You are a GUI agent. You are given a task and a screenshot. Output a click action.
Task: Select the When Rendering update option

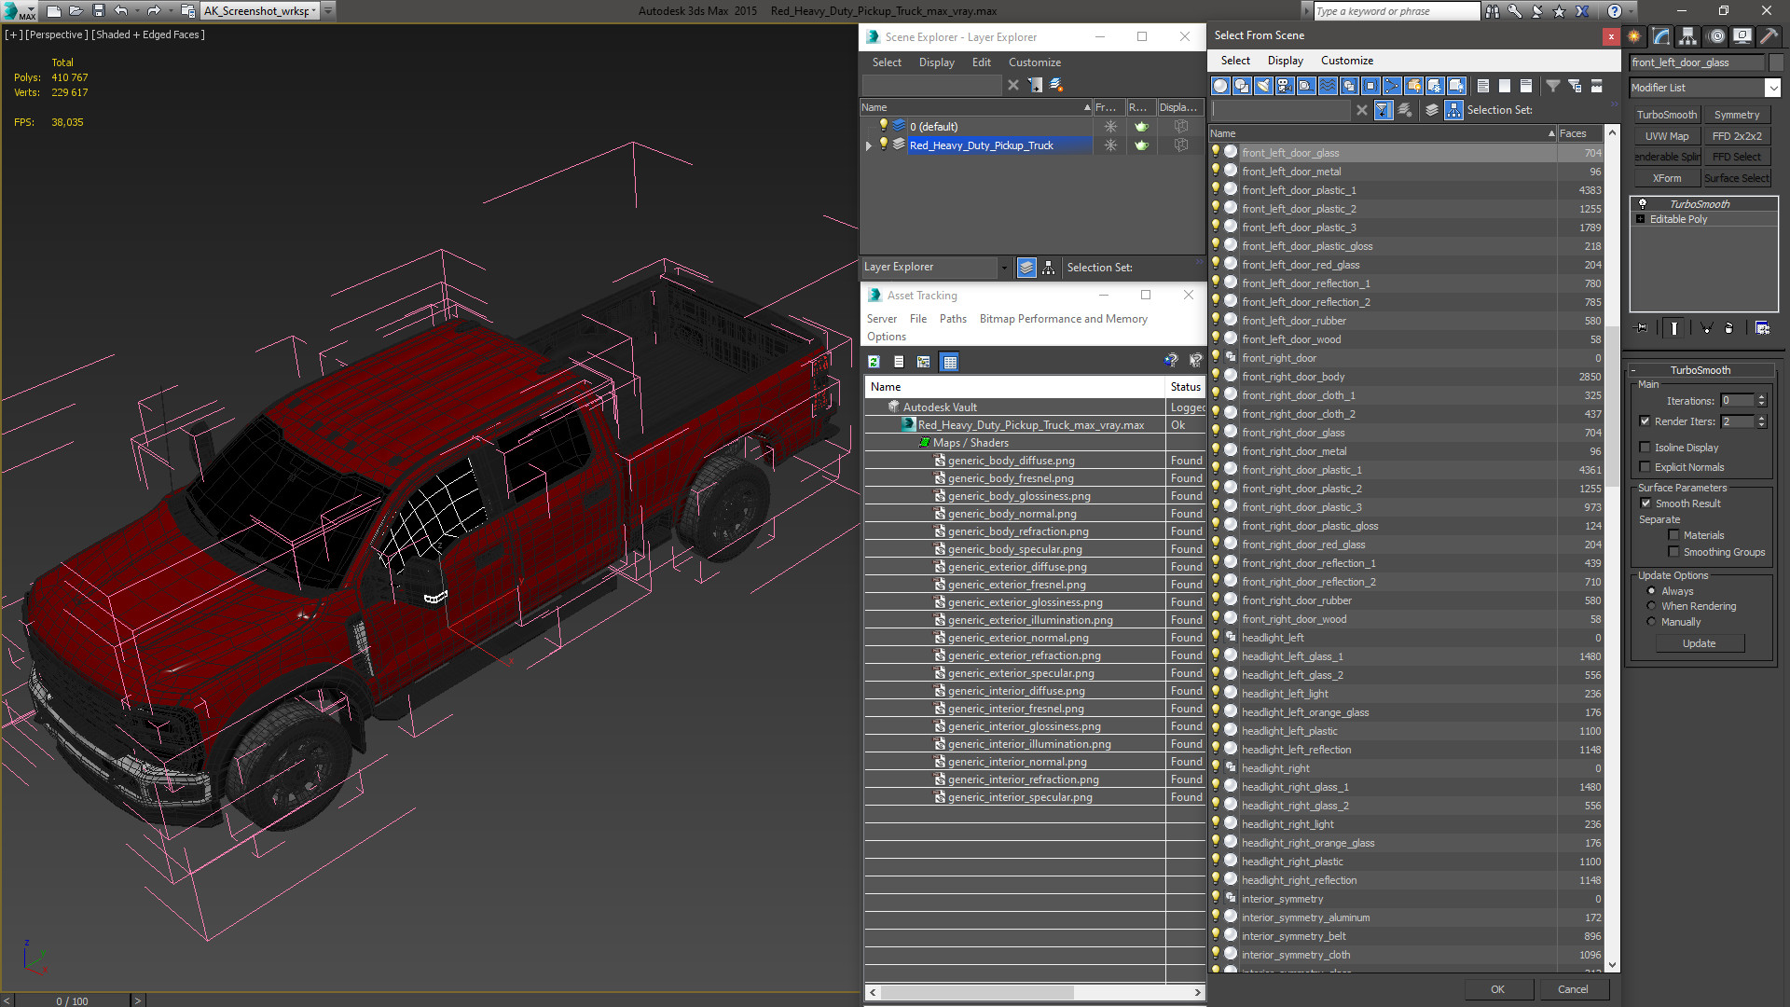1651,606
